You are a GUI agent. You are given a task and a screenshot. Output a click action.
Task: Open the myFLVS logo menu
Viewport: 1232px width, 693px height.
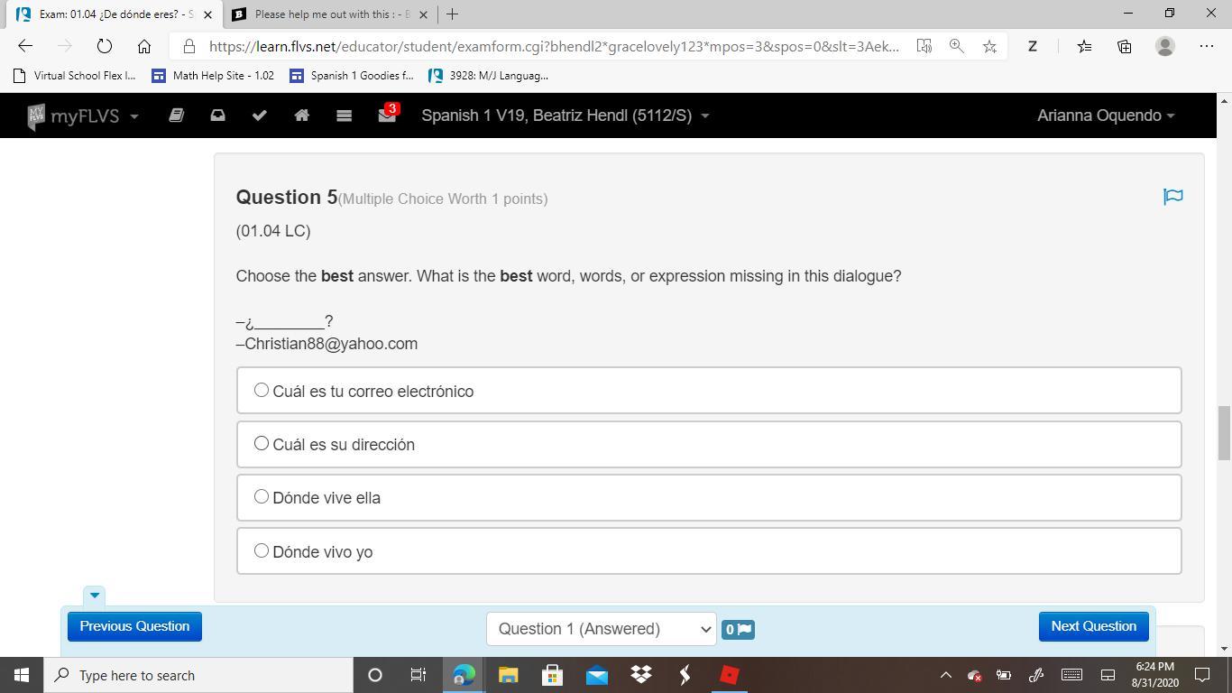coord(83,115)
